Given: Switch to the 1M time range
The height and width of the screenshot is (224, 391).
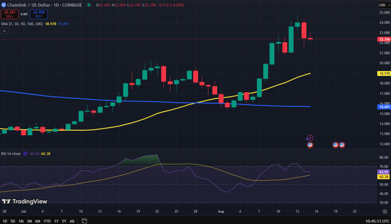Looking at the screenshot, I should click(x=21, y=221).
